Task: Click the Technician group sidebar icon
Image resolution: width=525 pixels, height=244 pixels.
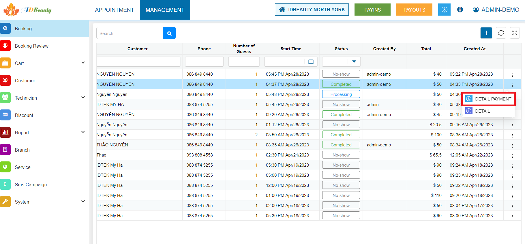Action: [x=5, y=98]
